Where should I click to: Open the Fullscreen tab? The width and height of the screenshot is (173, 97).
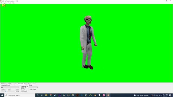coord(34,84)
